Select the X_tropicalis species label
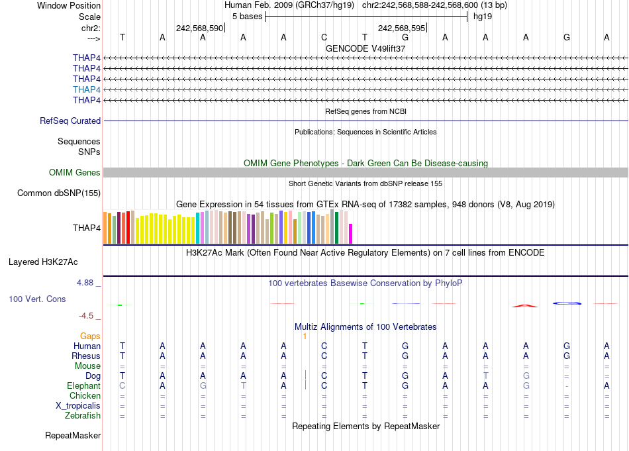 tap(78, 406)
